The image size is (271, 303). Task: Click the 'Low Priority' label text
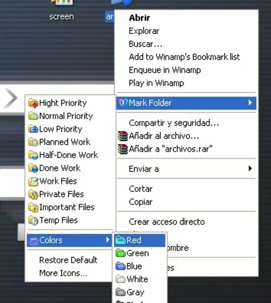(61, 129)
